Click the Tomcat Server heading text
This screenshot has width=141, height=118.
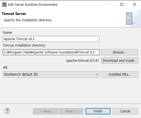point(14,14)
